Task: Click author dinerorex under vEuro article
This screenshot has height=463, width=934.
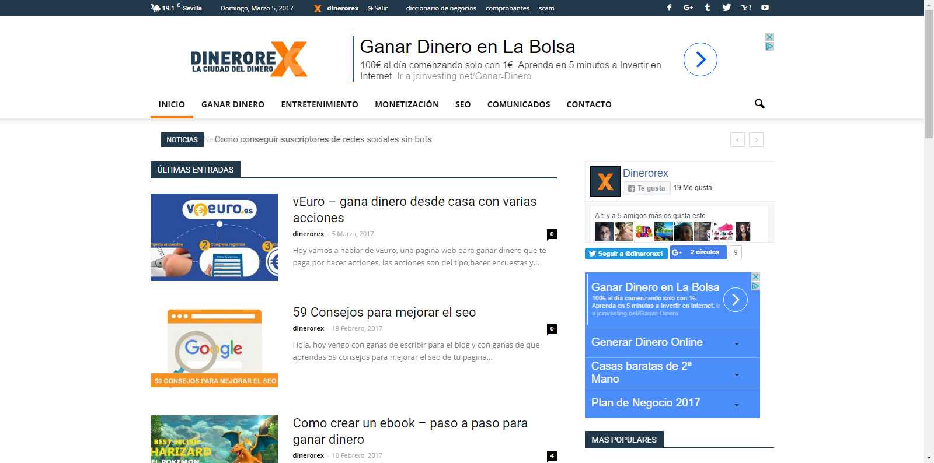Action: point(308,234)
